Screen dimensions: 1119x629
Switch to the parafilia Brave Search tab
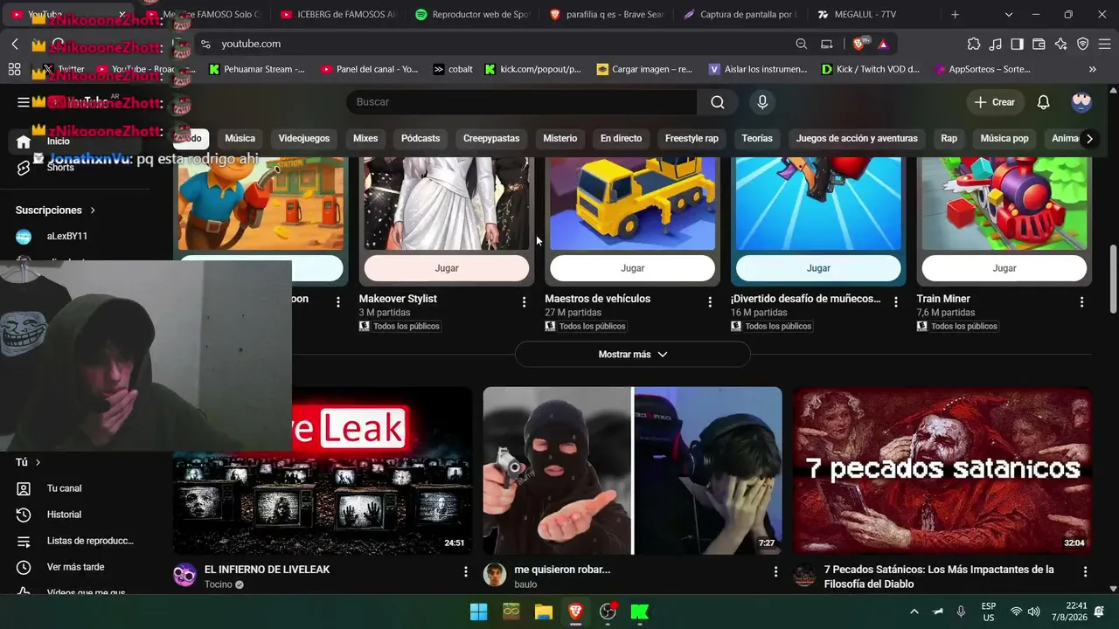click(x=608, y=15)
